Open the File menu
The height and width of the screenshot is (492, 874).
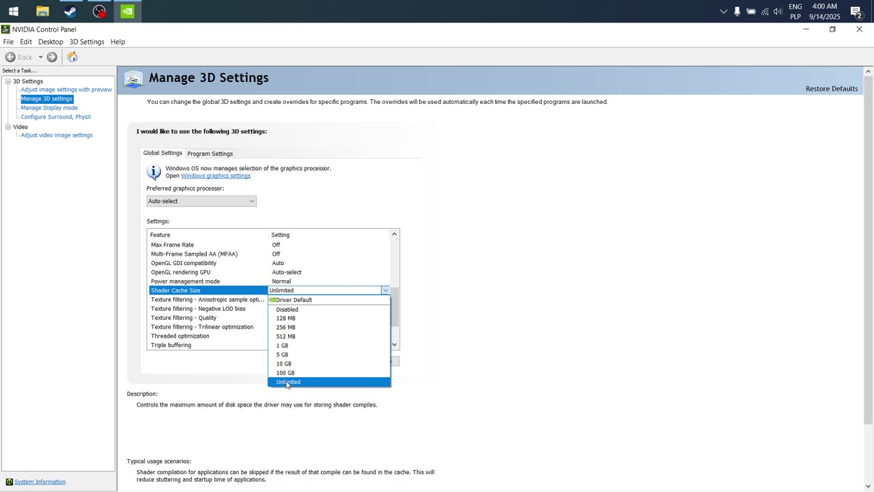click(8, 42)
